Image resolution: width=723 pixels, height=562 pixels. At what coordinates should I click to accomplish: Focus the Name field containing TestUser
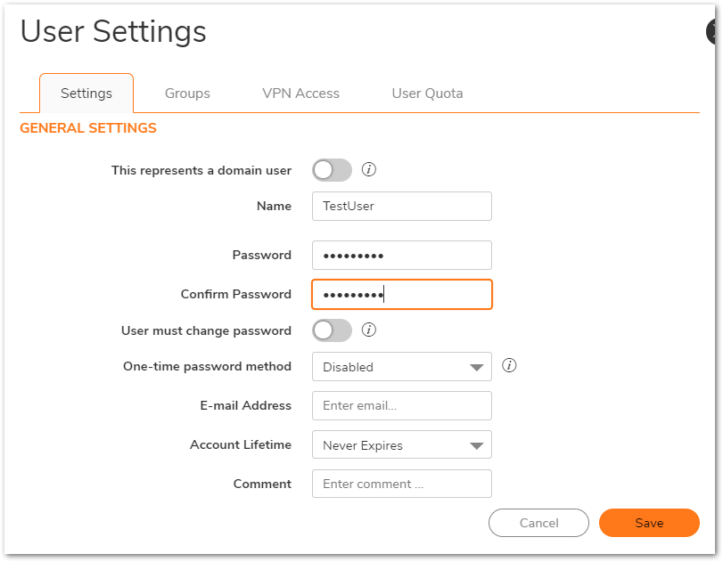(x=401, y=206)
